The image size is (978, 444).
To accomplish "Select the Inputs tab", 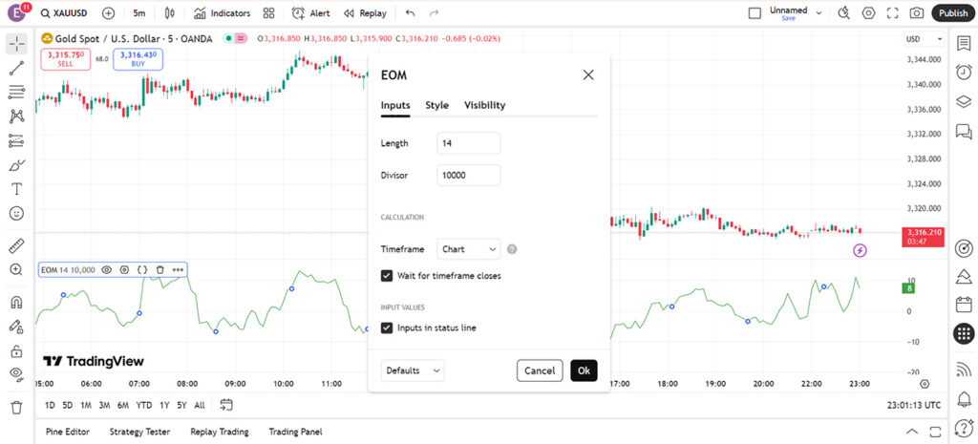I will point(395,105).
